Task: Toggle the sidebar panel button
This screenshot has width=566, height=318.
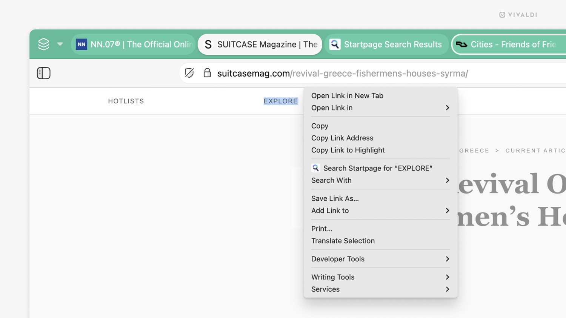Action: [44, 73]
